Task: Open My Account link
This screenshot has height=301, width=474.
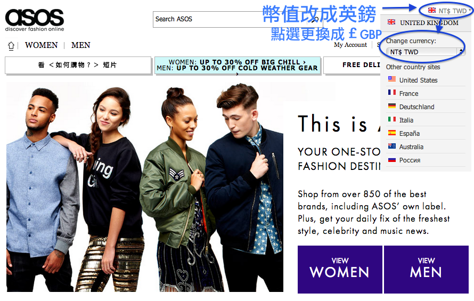Action: tap(350, 45)
